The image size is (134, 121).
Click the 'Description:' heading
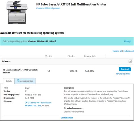69,88
